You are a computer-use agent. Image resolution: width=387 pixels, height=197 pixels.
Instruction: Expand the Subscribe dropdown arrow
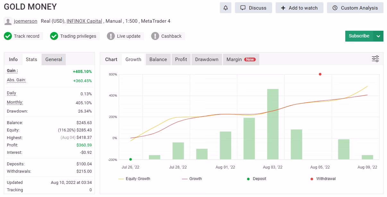[378, 36]
